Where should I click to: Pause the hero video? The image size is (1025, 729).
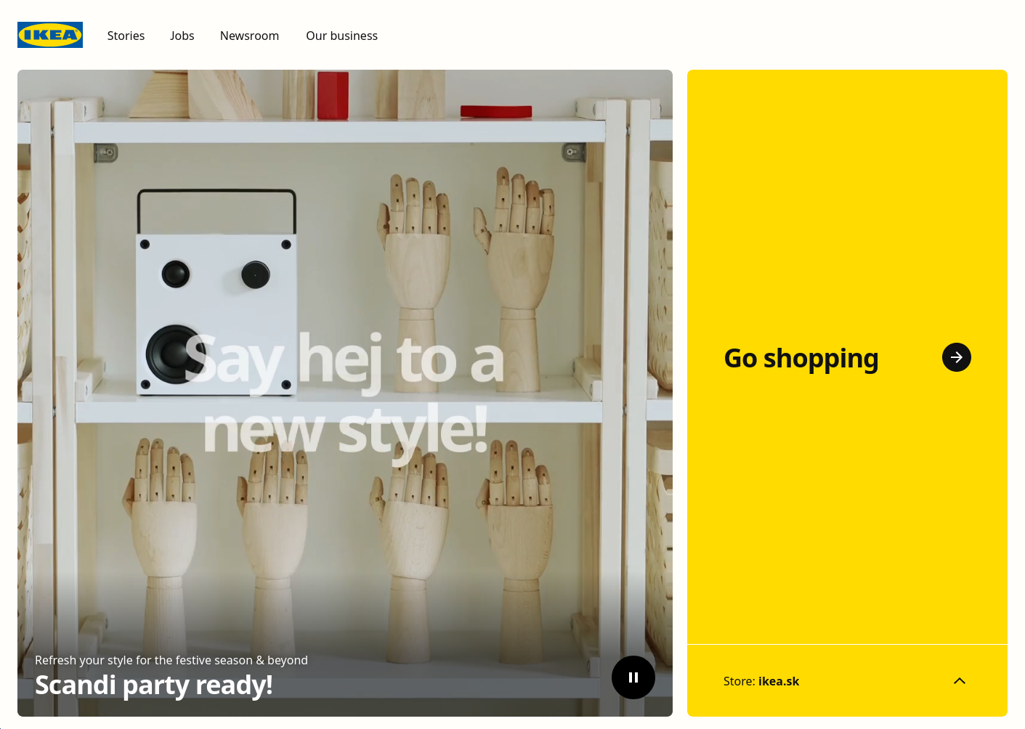point(633,677)
